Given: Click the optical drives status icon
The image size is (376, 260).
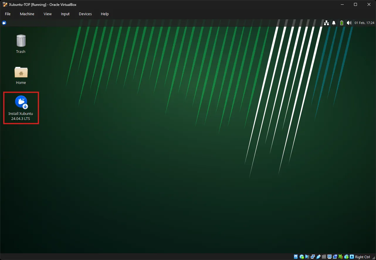Looking at the screenshot, I should coord(301,256).
